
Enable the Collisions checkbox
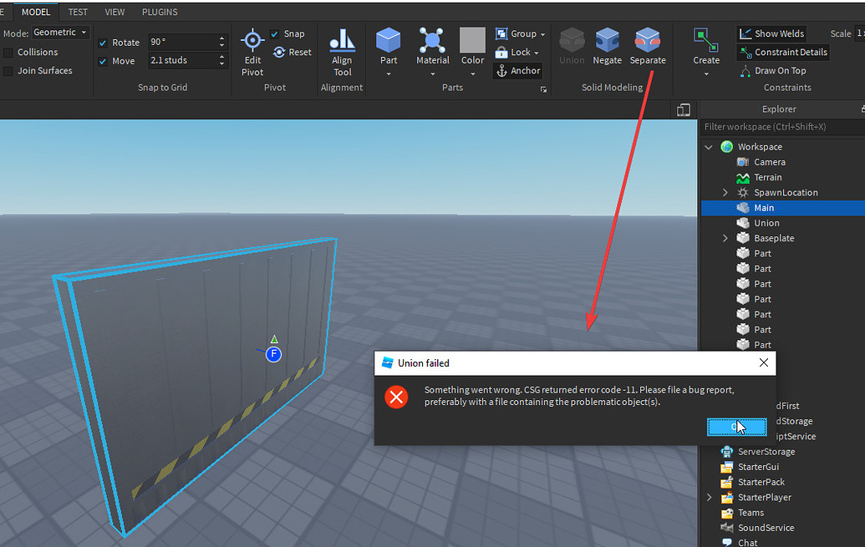point(8,53)
